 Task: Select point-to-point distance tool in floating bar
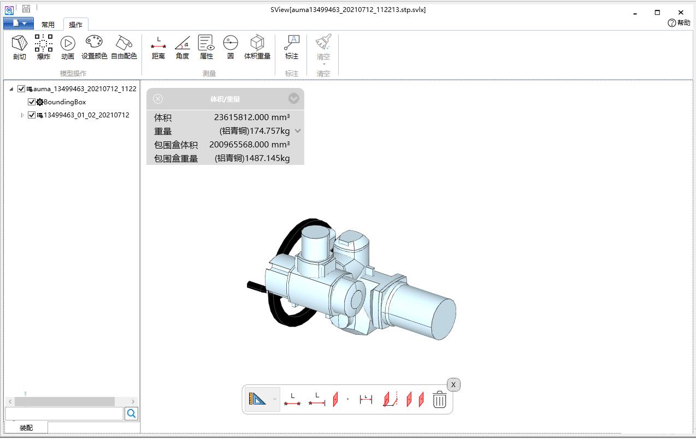[x=292, y=400]
